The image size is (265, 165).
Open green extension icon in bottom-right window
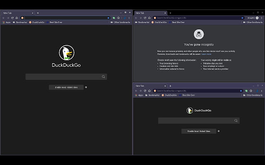pyautogui.click(x=246, y=91)
